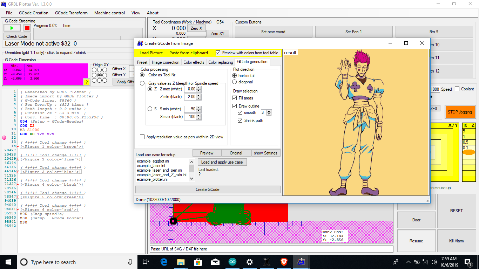Open Microsoft Edge from the taskbar
Viewport: 479px width, 269px height.
[164, 262]
